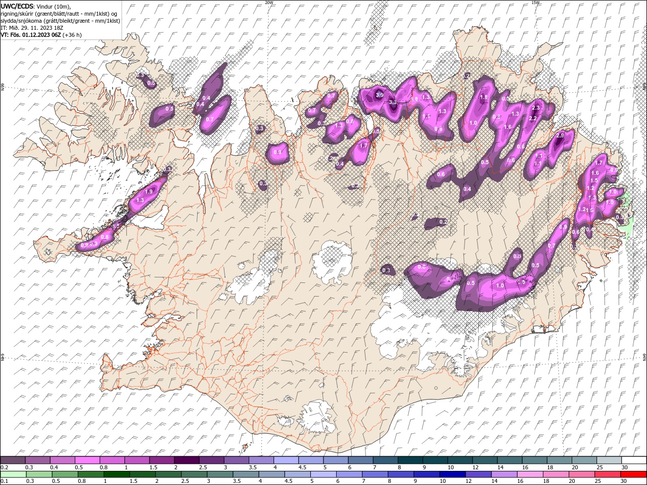
Task: Click the grey-blue swatch labeled 3.5 in lower legend
Action: click(x=246, y=474)
